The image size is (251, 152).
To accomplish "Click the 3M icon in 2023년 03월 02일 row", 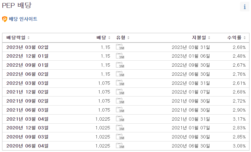I will point(120,47).
